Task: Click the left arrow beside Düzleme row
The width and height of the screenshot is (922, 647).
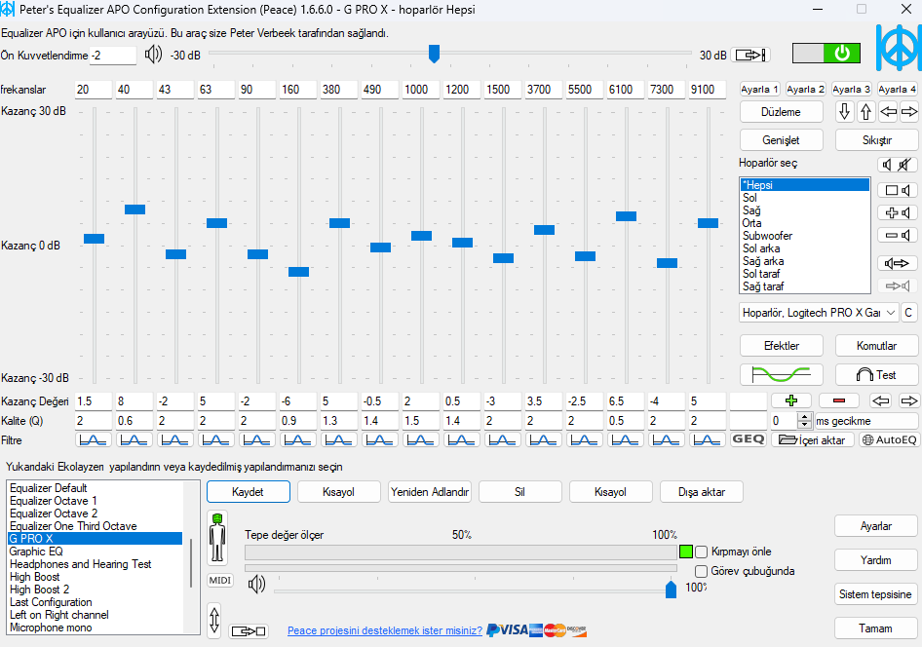Action: pyautogui.click(x=888, y=112)
